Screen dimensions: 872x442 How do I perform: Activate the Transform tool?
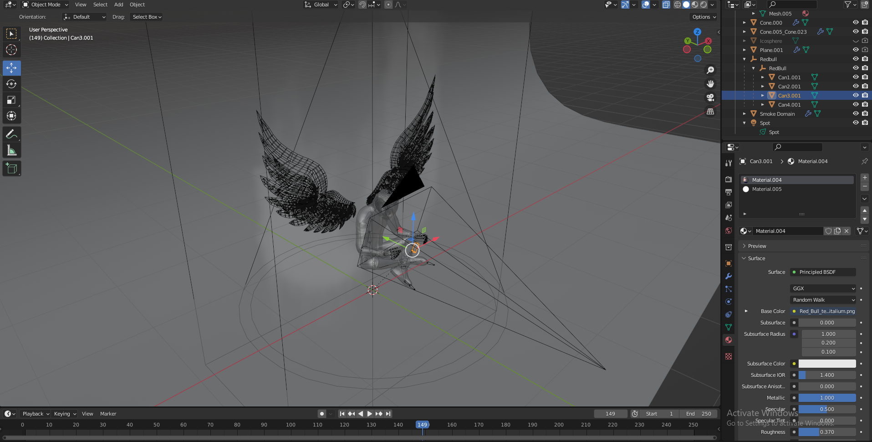pos(11,116)
